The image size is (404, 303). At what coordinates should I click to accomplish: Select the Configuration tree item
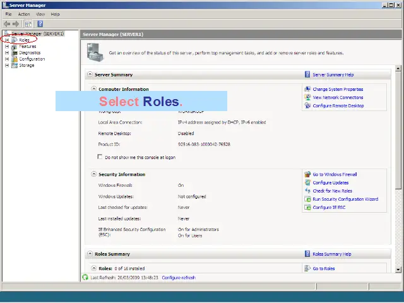[32, 59]
